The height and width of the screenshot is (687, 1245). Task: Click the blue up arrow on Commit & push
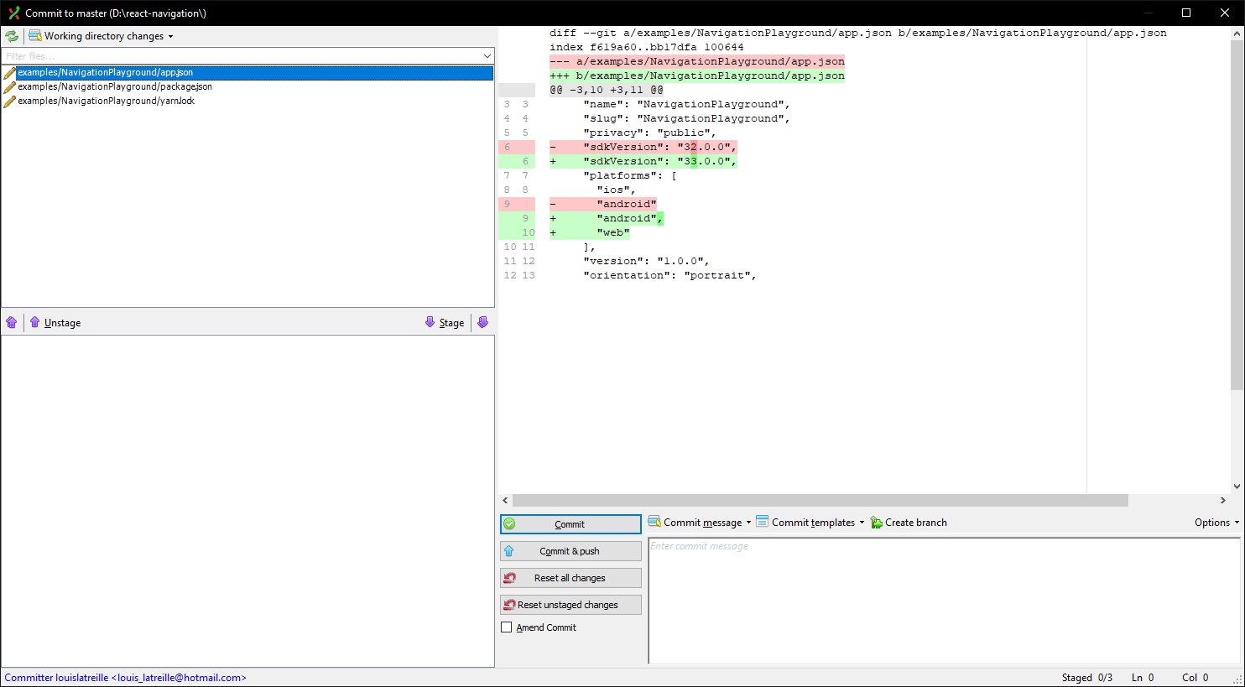510,550
